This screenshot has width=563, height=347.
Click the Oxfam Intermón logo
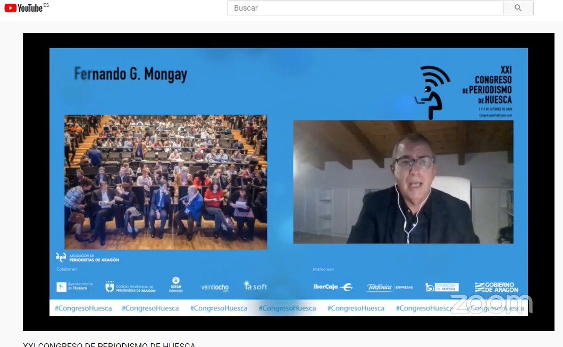click(x=176, y=285)
